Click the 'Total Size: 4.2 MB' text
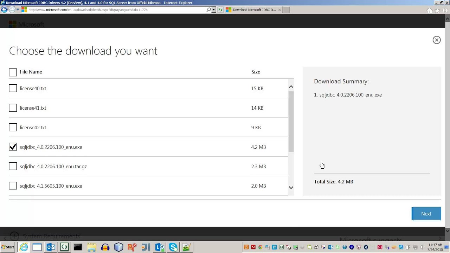The width and height of the screenshot is (450, 253). click(333, 182)
